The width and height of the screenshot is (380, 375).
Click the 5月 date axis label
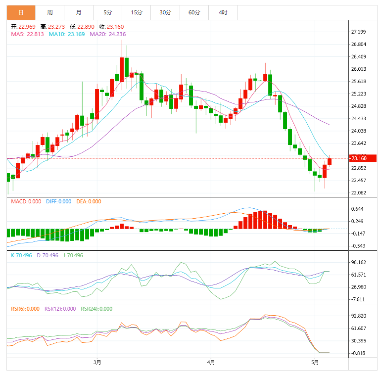tap(315, 363)
